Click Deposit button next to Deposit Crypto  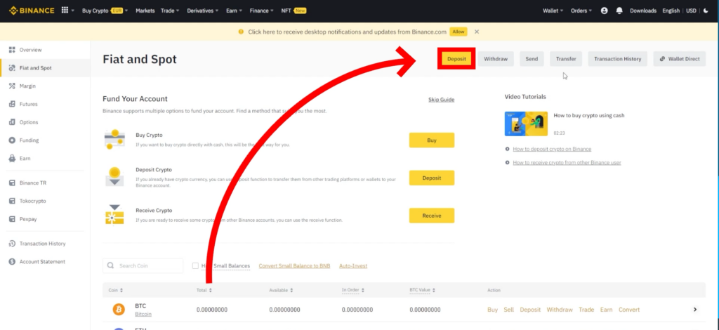click(432, 178)
